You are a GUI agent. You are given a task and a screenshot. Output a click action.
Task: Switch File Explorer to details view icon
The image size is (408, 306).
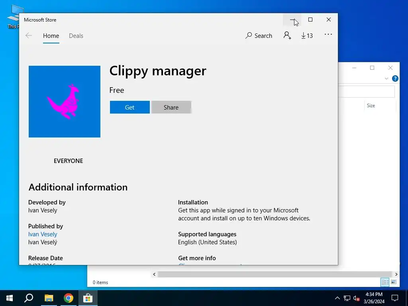click(385, 282)
